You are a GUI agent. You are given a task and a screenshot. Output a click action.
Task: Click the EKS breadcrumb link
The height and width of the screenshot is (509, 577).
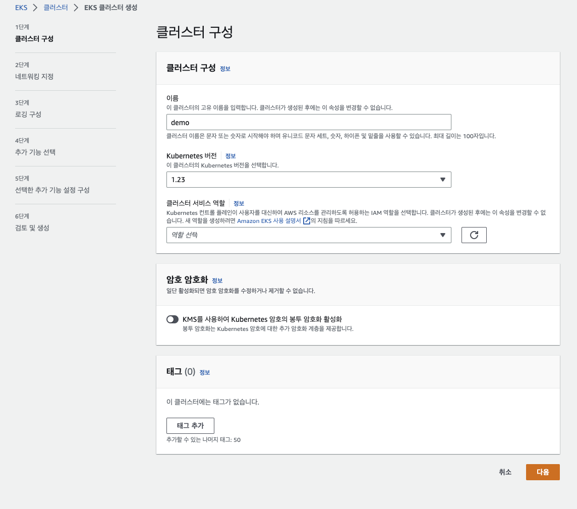[21, 8]
